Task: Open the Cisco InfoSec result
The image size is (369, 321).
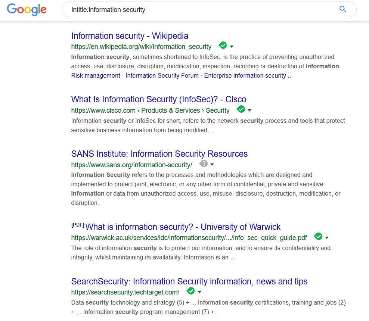Action: 158,99
